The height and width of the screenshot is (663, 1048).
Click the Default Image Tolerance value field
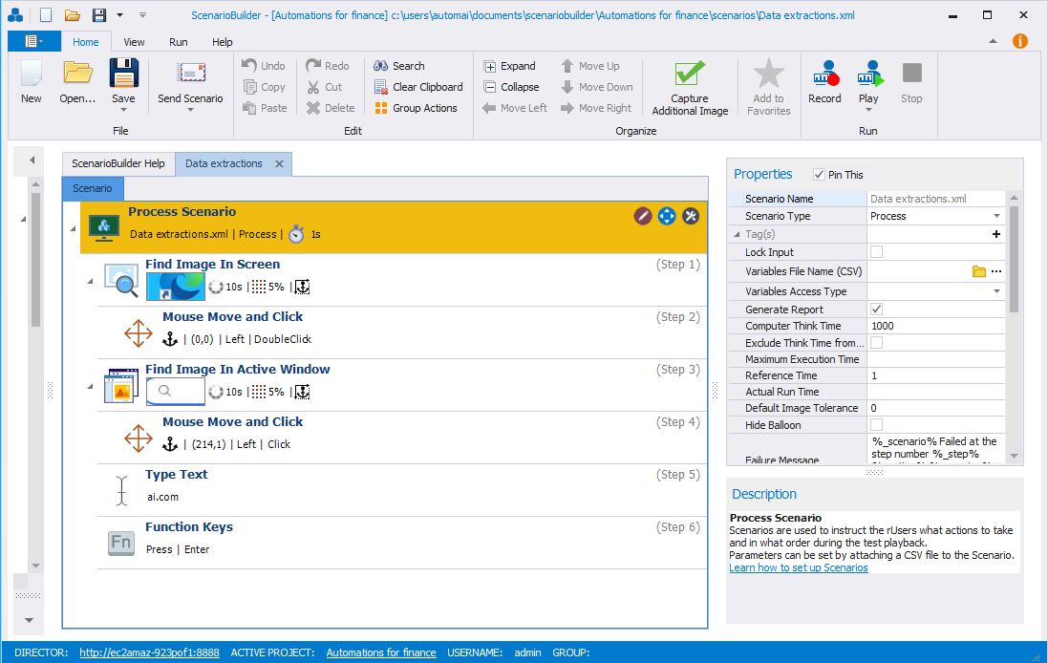coord(935,408)
